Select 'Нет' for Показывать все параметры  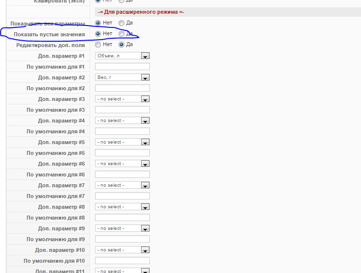coord(98,23)
